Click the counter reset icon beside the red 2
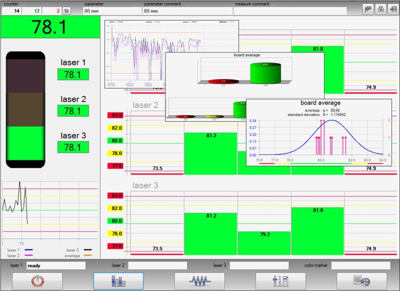Viewport: 400px width, 291px height. pyautogui.click(x=66, y=10)
